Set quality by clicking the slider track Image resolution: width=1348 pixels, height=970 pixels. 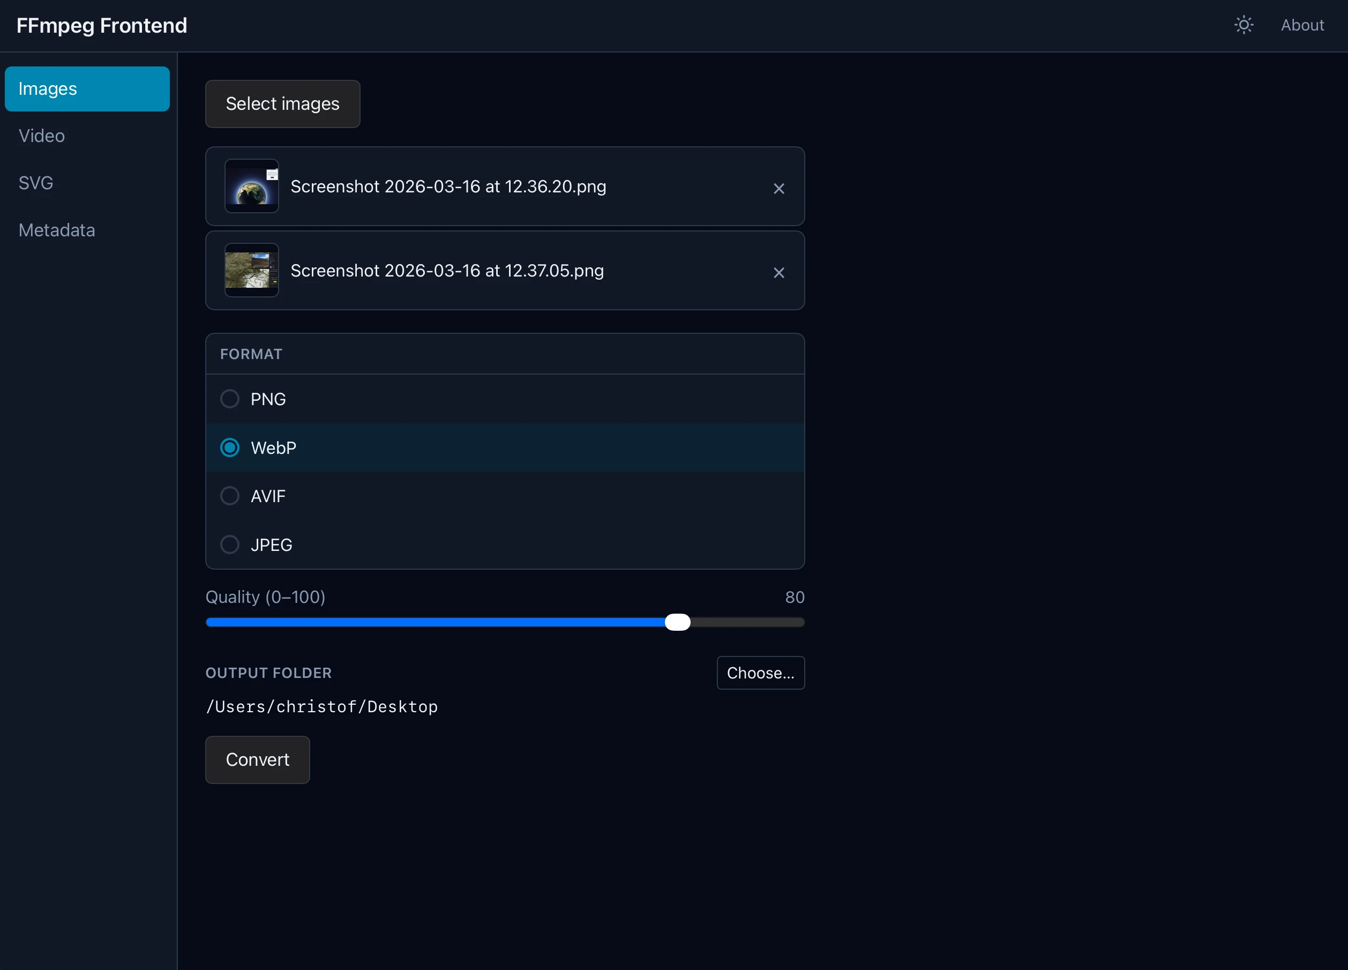[505, 622]
